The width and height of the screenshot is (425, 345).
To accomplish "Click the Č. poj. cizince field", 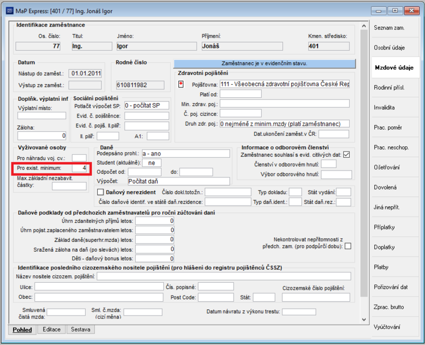I will 241,113.
